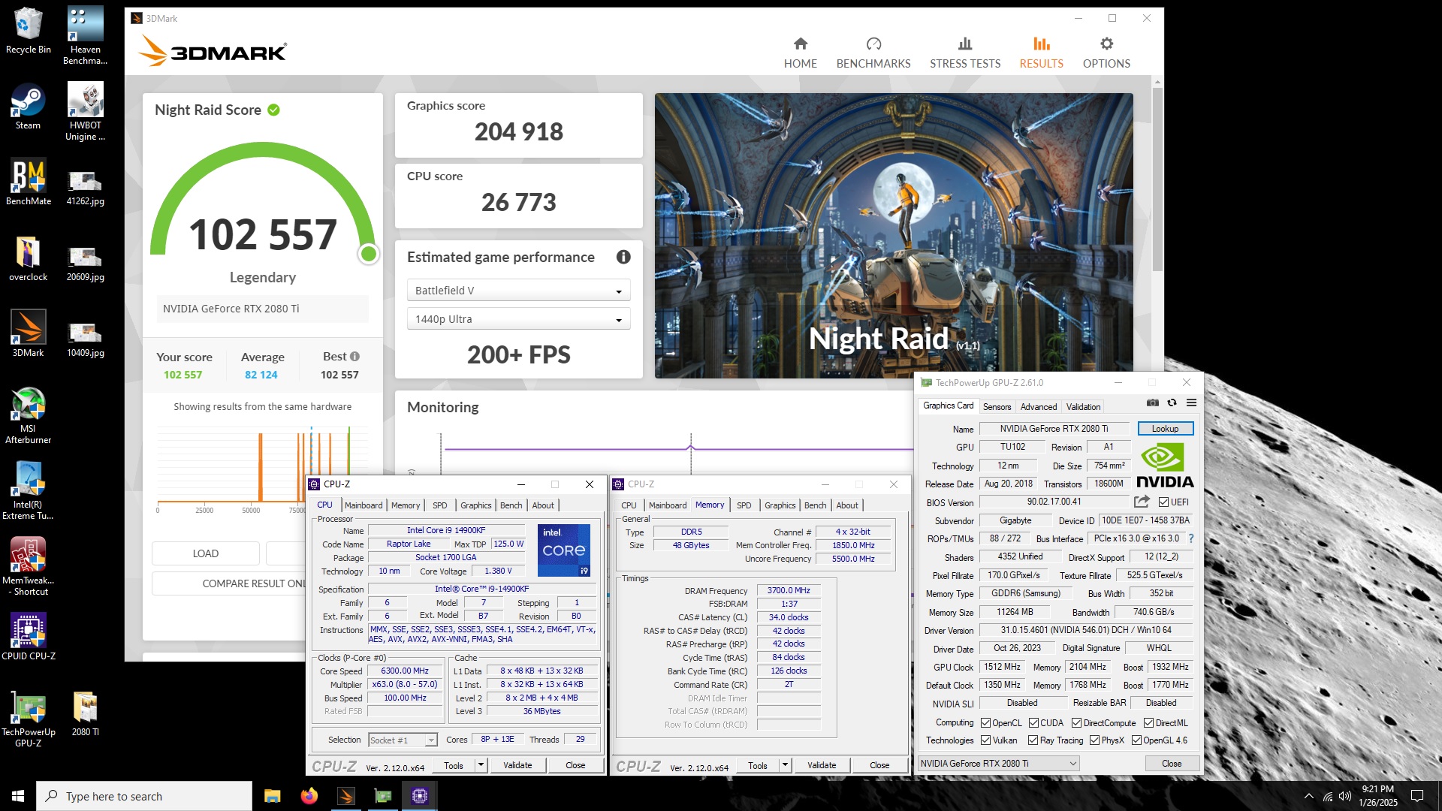The image size is (1442, 811).
Task: Click the Close button at GPU-Z bottom
Action: coord(1172,764)
